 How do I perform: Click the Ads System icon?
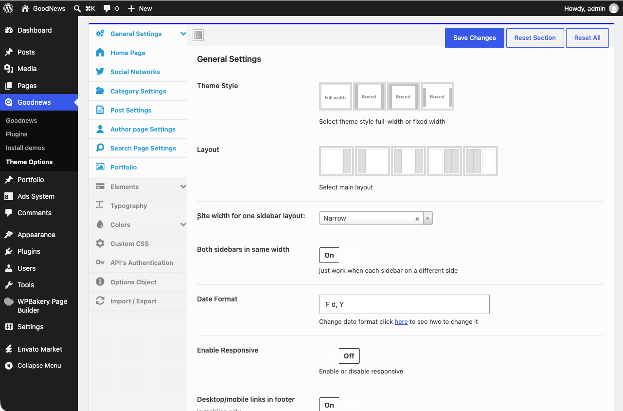[x=9, y=196]
